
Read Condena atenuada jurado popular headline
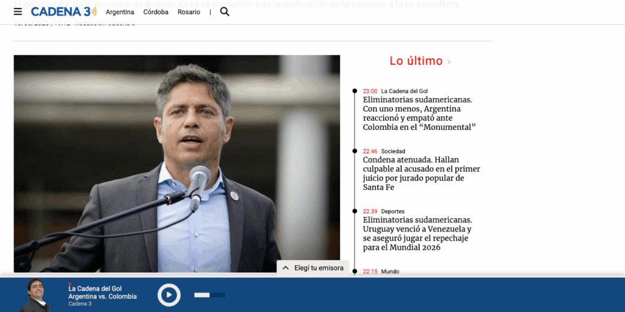tap(421, 174)
